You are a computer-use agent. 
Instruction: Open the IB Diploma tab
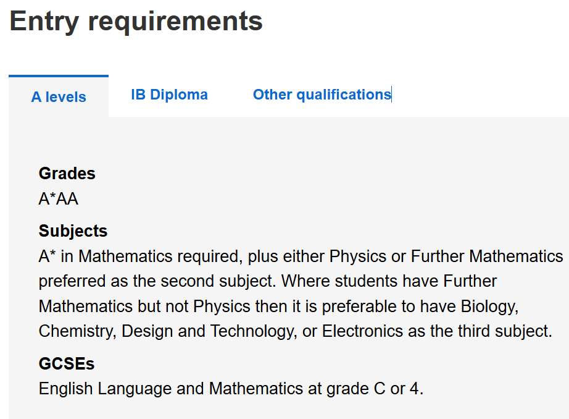pos(169,95)
